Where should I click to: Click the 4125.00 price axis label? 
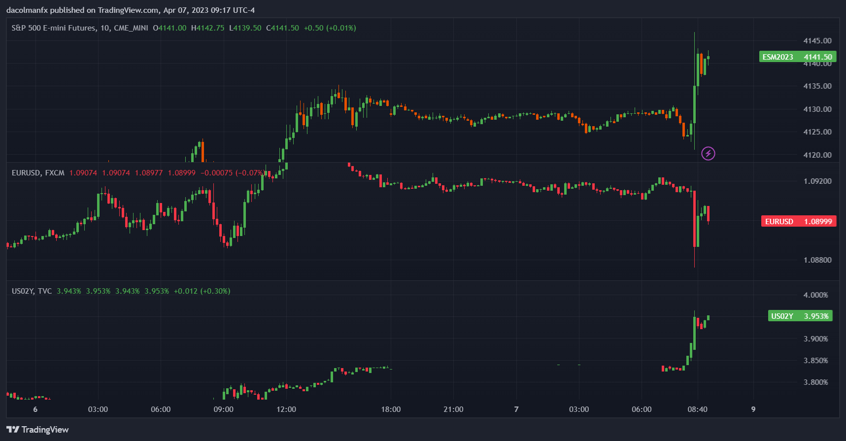pyautogui.click(x=817, y=132)
